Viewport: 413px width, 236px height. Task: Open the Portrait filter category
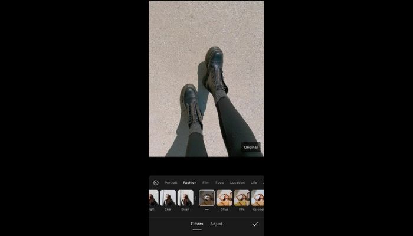[x=171, y=182]
